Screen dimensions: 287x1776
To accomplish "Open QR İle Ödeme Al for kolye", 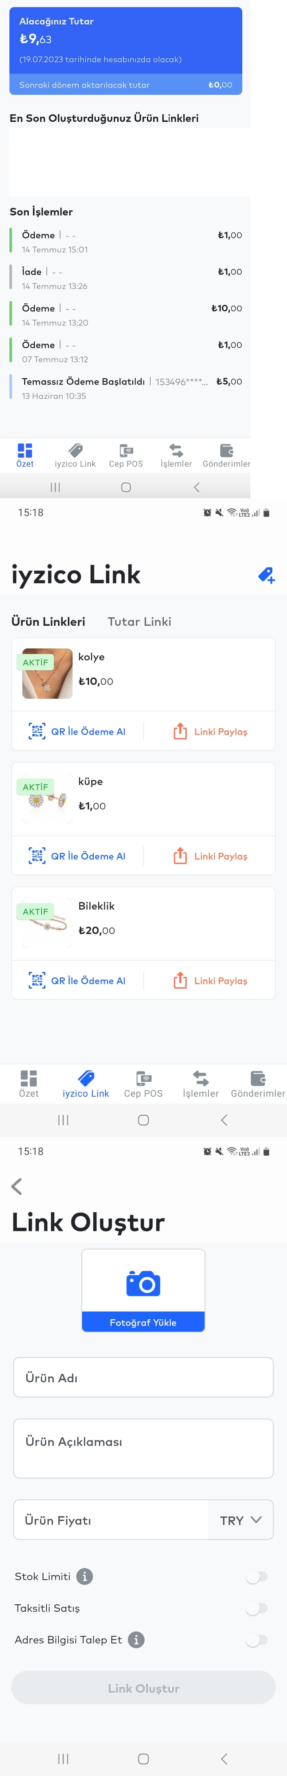I will (77, 731).
